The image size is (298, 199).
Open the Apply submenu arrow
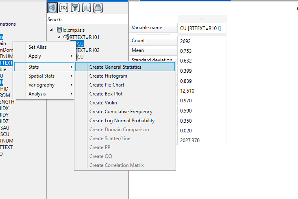[x=72, y=56]
